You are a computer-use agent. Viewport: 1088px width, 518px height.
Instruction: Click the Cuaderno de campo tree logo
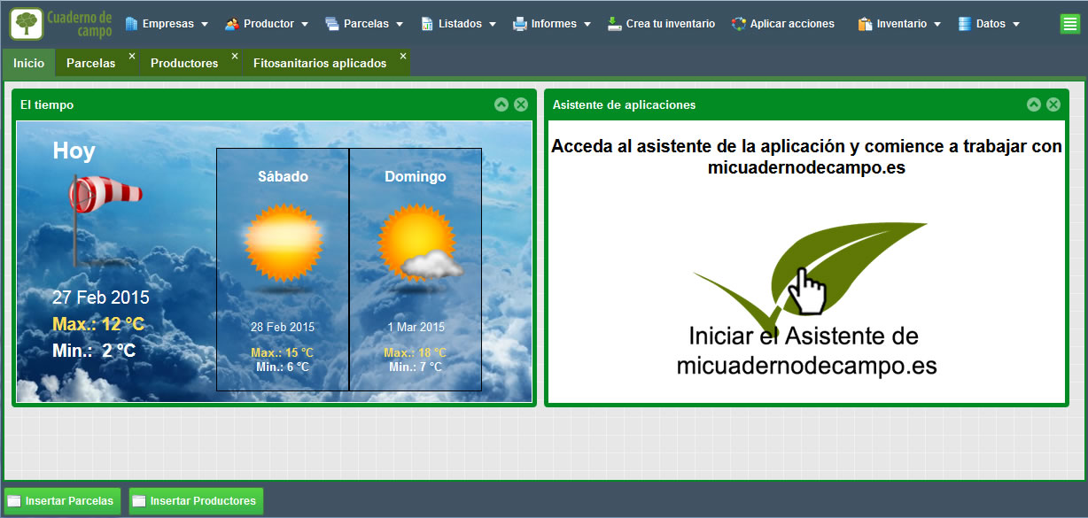coord(27,23)
